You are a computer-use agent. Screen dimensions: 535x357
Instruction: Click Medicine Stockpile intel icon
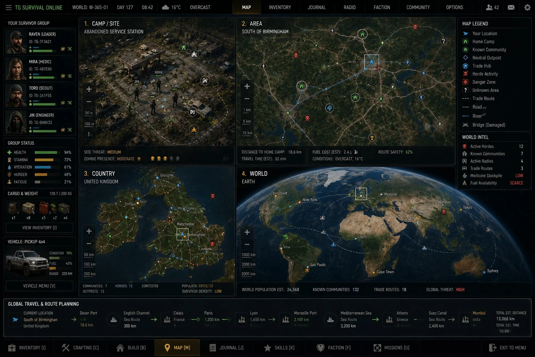pos(464,176)
